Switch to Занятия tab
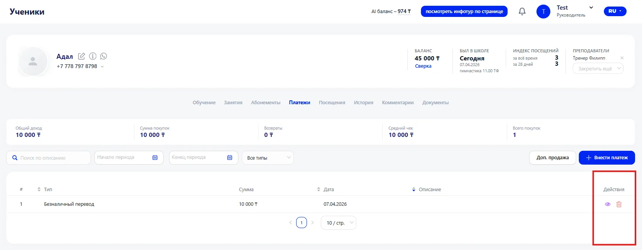 coord(233,103)
